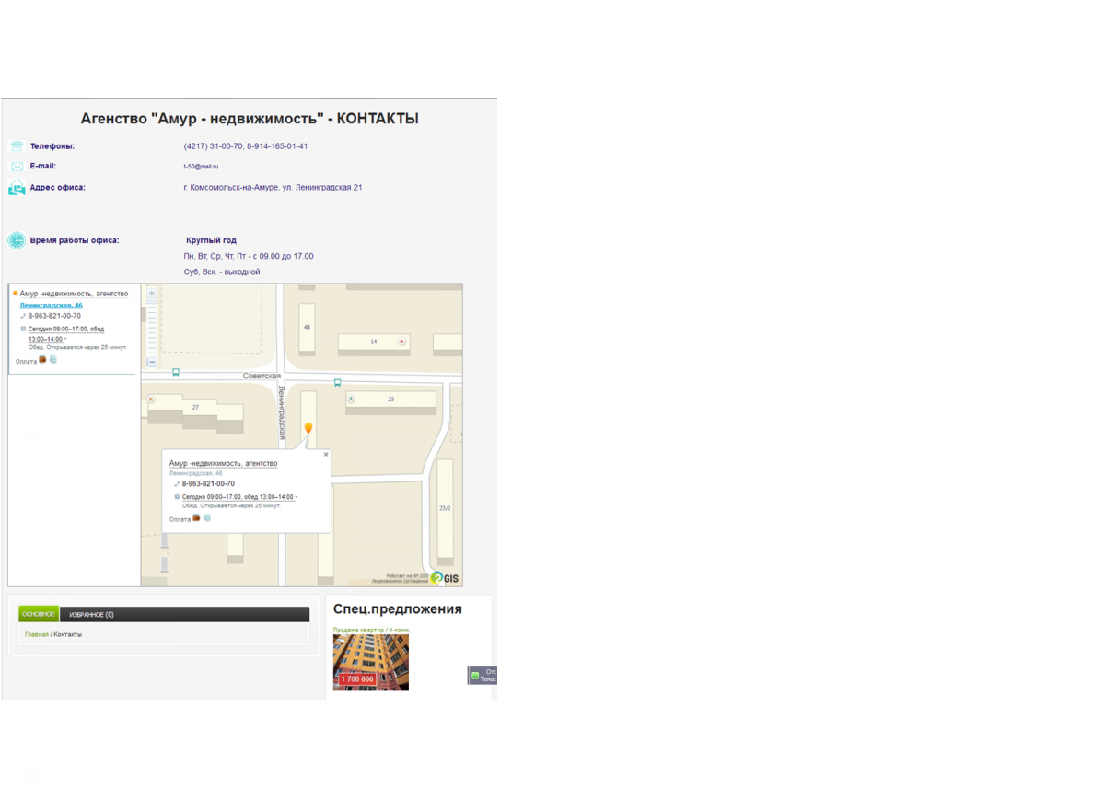The image size is (1105, 811).
Task: Expand working hours schedule in sidebar
Action: 65,334
